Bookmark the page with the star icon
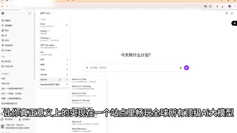Image resolution: width=237 pixels, height=133 pixels. (210, 6)
